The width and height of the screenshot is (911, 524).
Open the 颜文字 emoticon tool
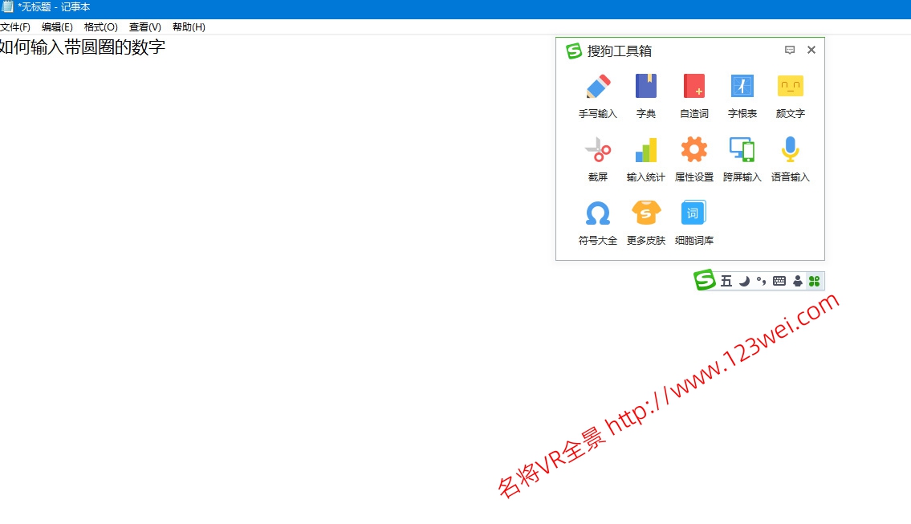790,94
